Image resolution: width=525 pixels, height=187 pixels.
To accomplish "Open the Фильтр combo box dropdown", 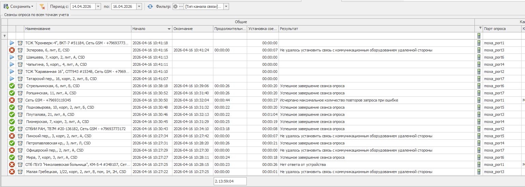I will click(x=226, y=6).
